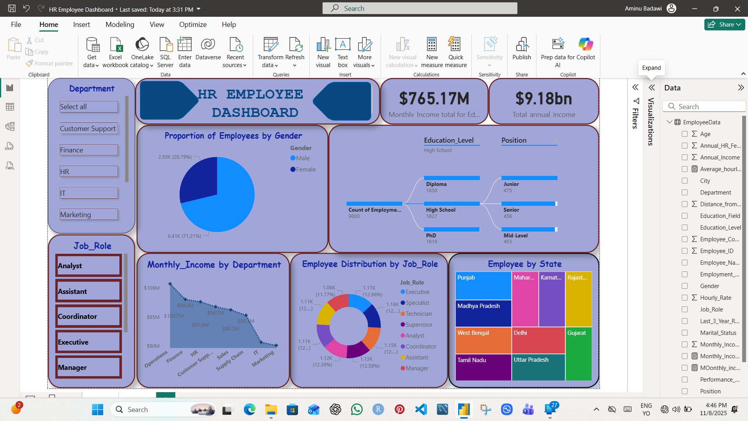The width and height of the screenshot is (748, 421).
Task: Check the Gender field checkbox
Action: coord(684,286)
